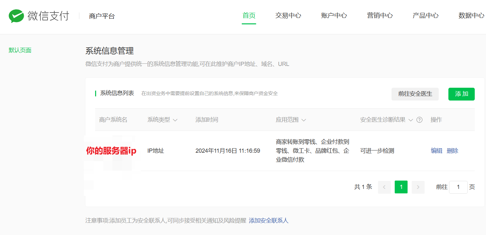Click the help question mark beside 安全医生诊断结果
The height and width of the screenshot is (235, 486).
419,120
